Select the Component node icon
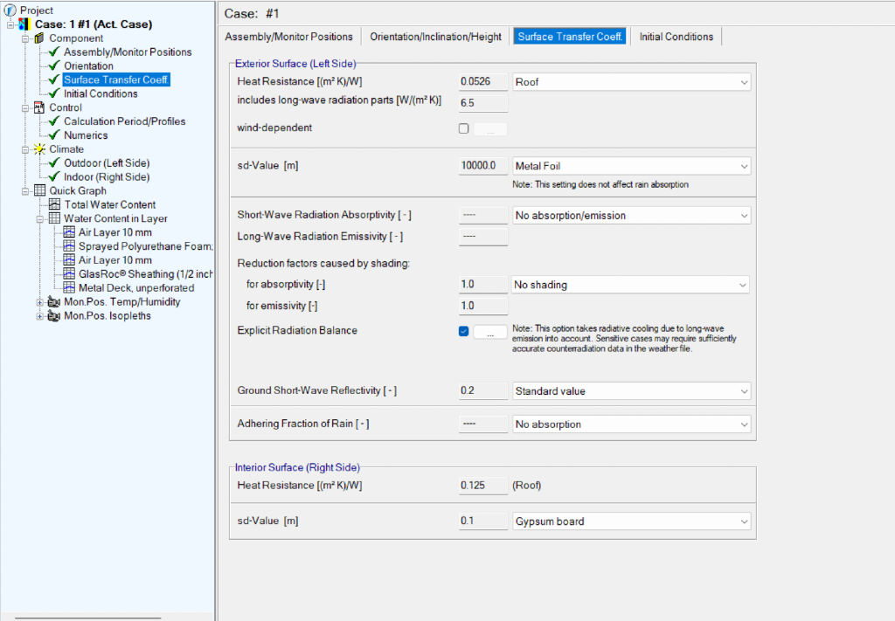Screen dimensions: 895x621 [x=39, y=38]
